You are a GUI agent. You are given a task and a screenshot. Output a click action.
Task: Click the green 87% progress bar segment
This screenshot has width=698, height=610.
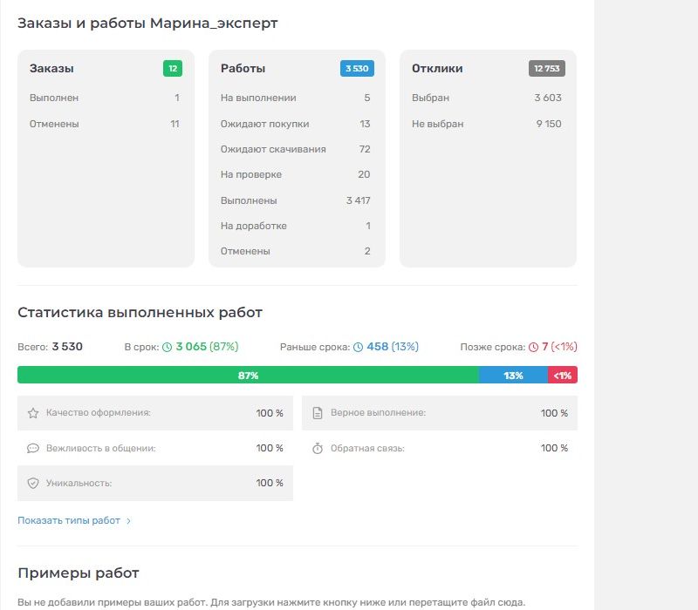click(x=248, y=375)
